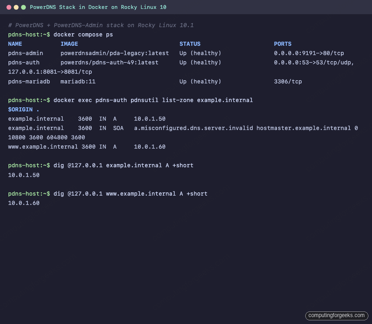Click the 0.0.0.0:53->53/tcp/udp port mapping
Screen dimensions: 372x324
point(314,62)
